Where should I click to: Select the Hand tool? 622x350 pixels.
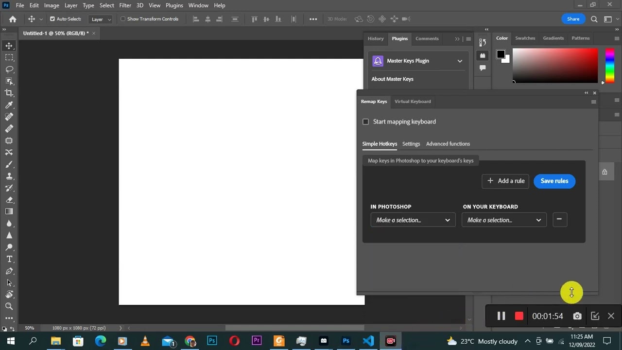[9, 295]
